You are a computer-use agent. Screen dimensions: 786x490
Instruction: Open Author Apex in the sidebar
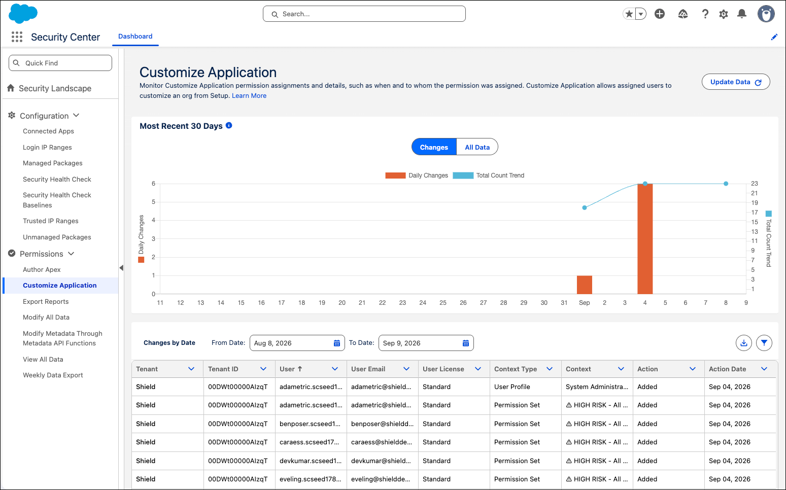[x=42, y=270]
